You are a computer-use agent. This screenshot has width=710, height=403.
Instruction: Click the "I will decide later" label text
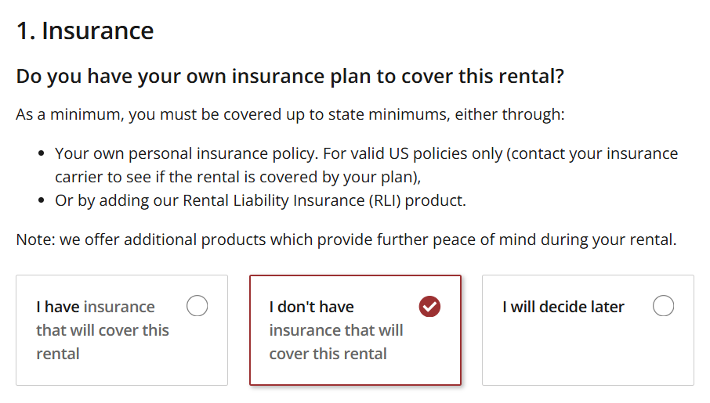[563, 307]
